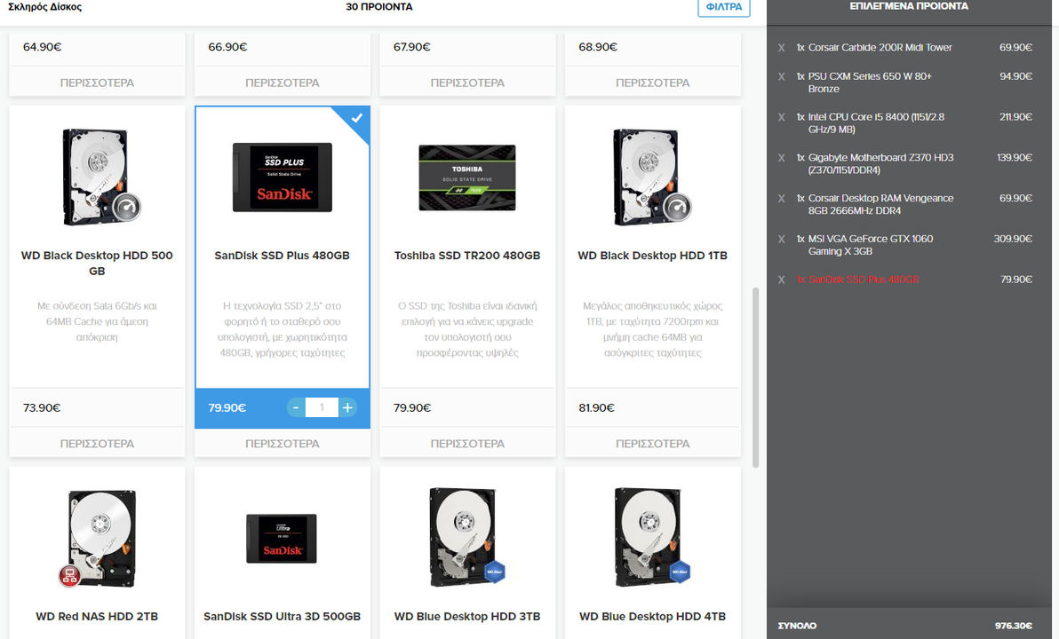Select WD Red NAS HDD 2TB image

pyautogui.click(x=99, y=539)
